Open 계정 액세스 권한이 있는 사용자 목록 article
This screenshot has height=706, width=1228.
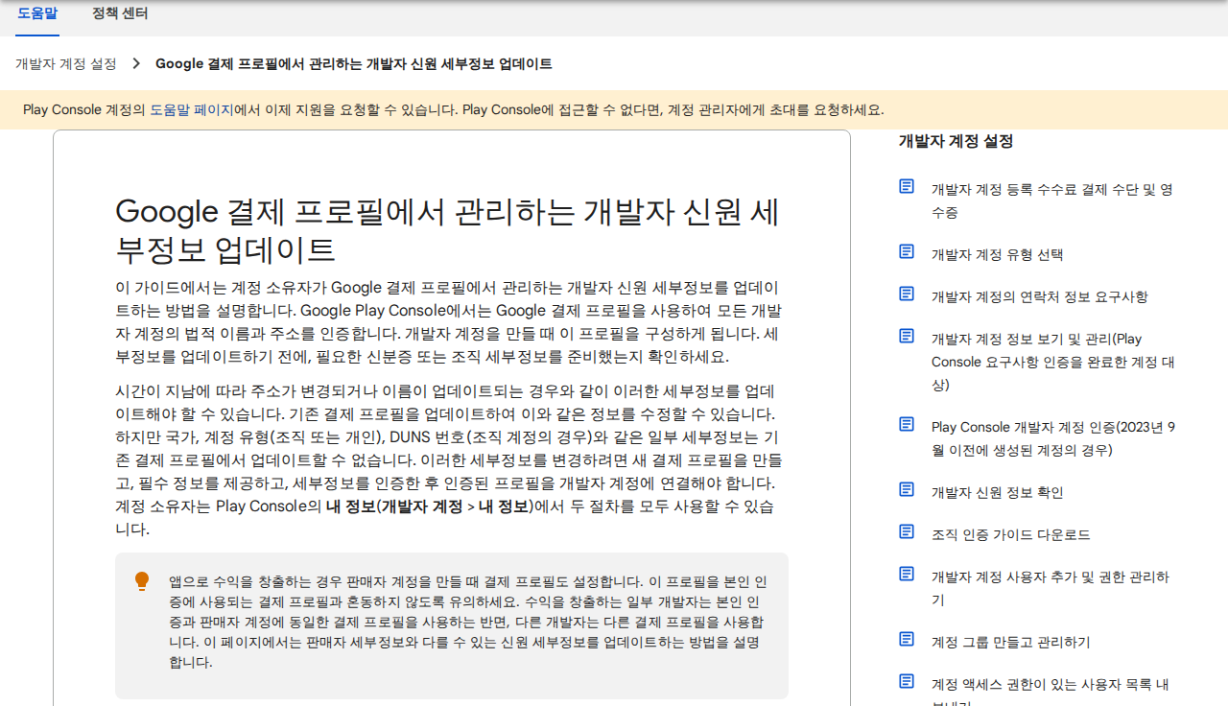tap(1050, 691)
